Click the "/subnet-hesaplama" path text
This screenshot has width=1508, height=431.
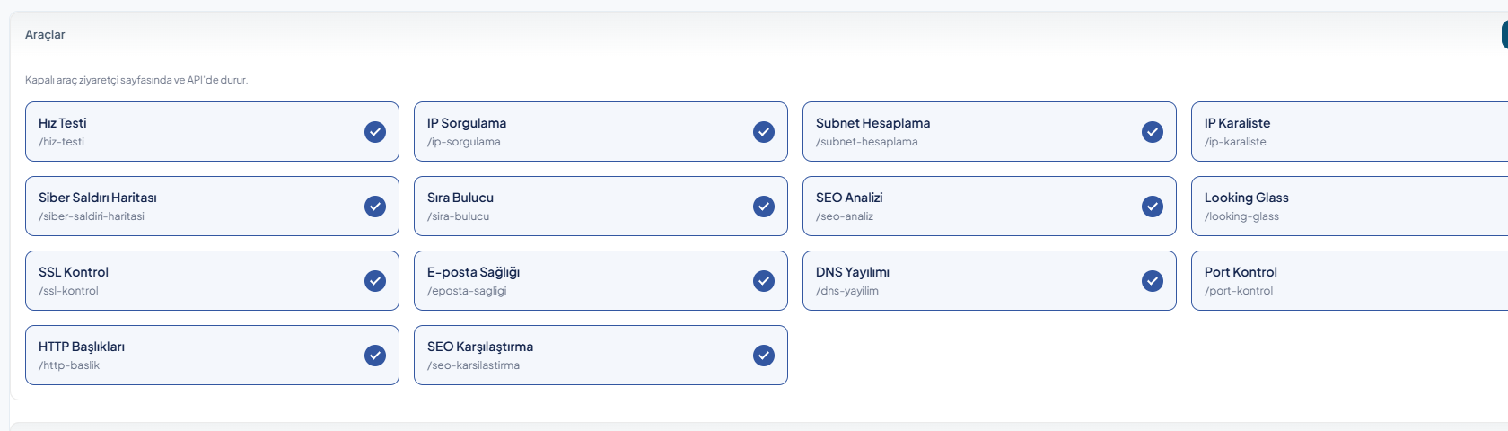point(867,142)
